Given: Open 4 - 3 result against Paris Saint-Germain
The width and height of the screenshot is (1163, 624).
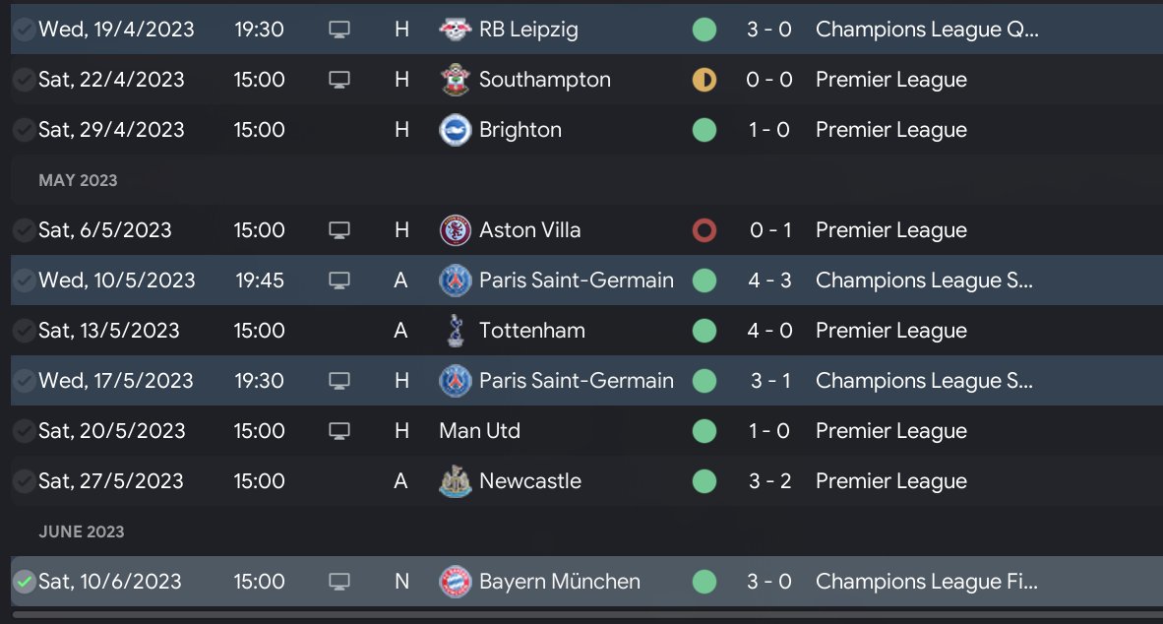Looking at the screenshot, I should 768,281.
